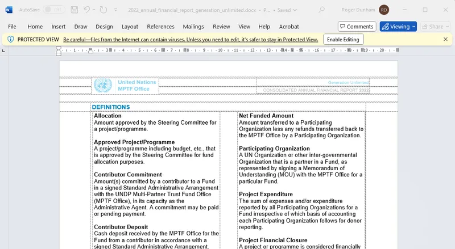Click the Project Financial Closure heading
This screenshot has height=249, width=455.
coord(273,240)
